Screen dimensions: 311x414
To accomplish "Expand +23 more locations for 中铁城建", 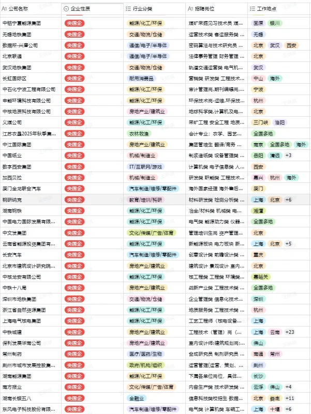I will click(290, 332).
